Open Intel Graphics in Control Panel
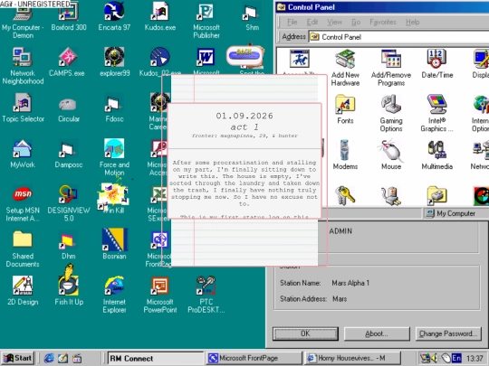This screenshot has height=366, width=489. (436, 113)
